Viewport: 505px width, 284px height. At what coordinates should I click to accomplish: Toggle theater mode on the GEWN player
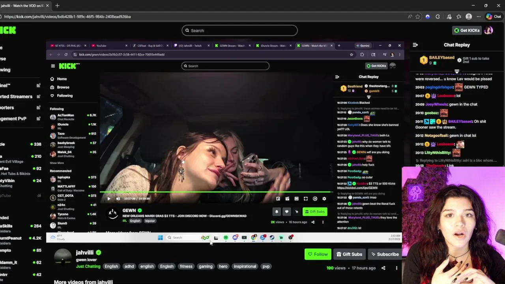(296, 199)
